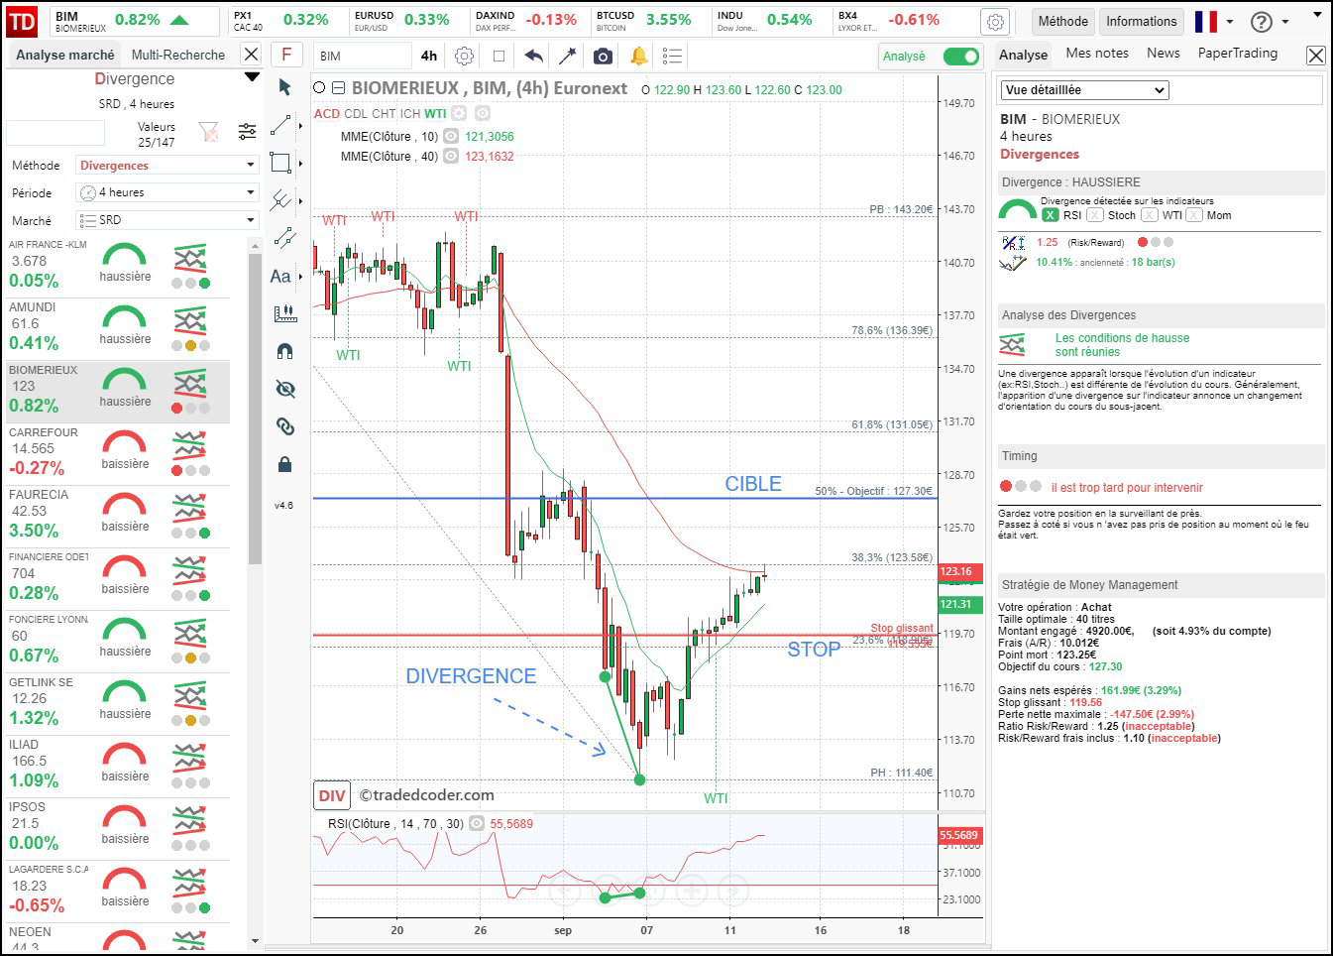Image resolution: width=1333 pixels, height=956 pixels.
Task: Click the ACD indicator label
Action: [327, 114]
